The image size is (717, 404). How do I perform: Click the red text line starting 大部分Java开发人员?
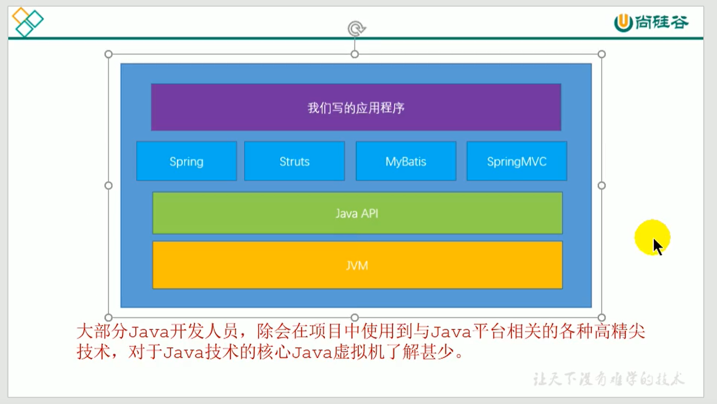tap(361, 332)
